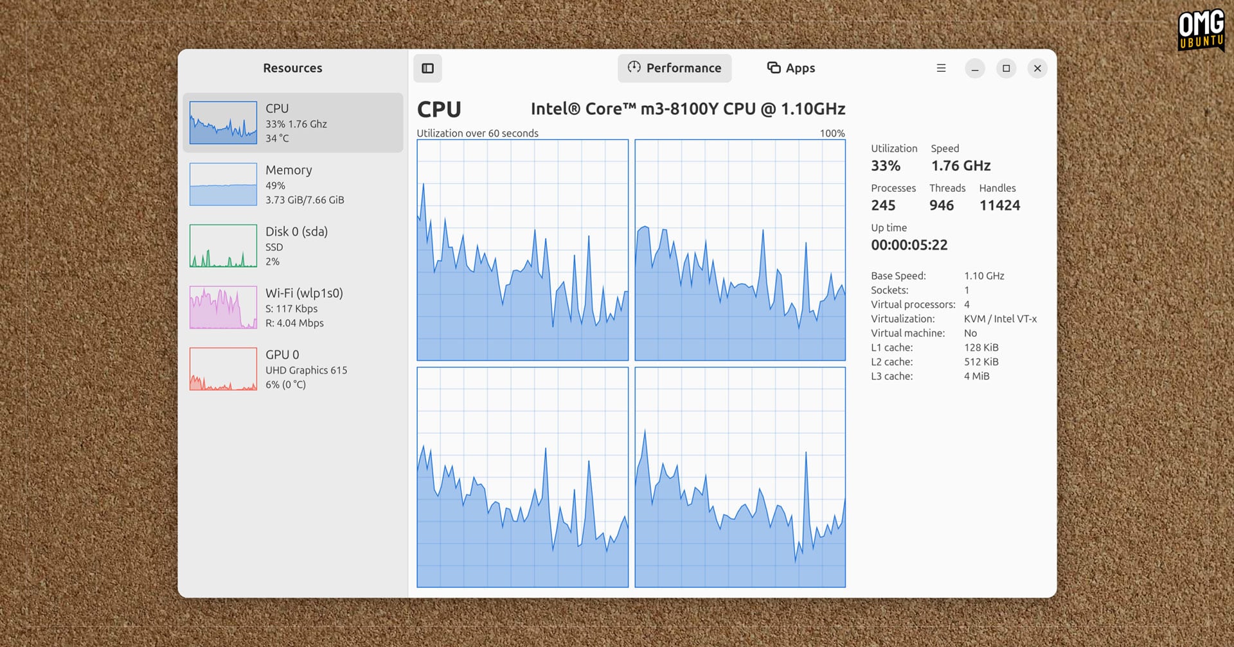
Task: Click the pink Wi-Fi mini graph thumbnail
Action: [223, 307]
